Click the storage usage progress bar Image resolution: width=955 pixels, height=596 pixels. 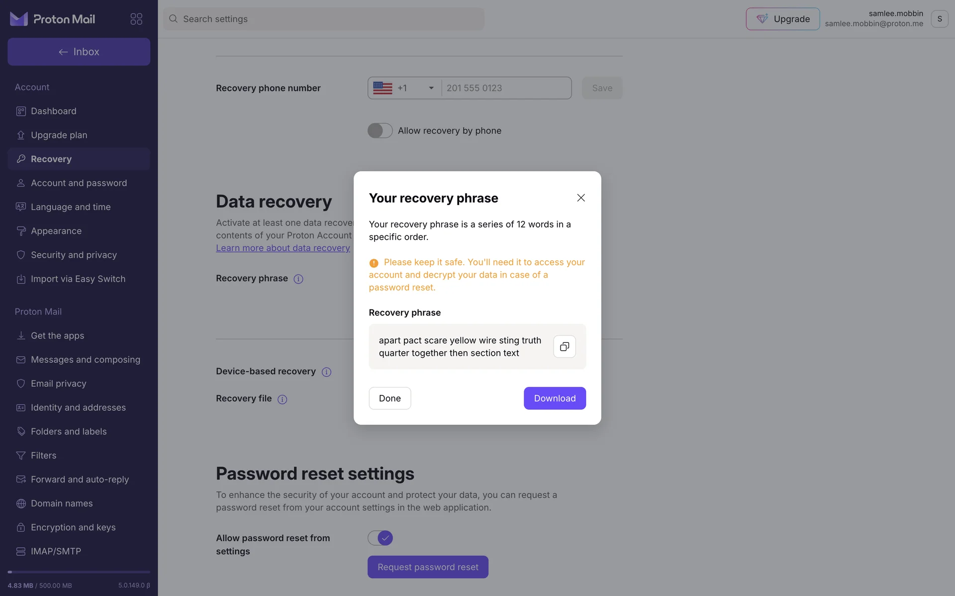click(79, 572)
